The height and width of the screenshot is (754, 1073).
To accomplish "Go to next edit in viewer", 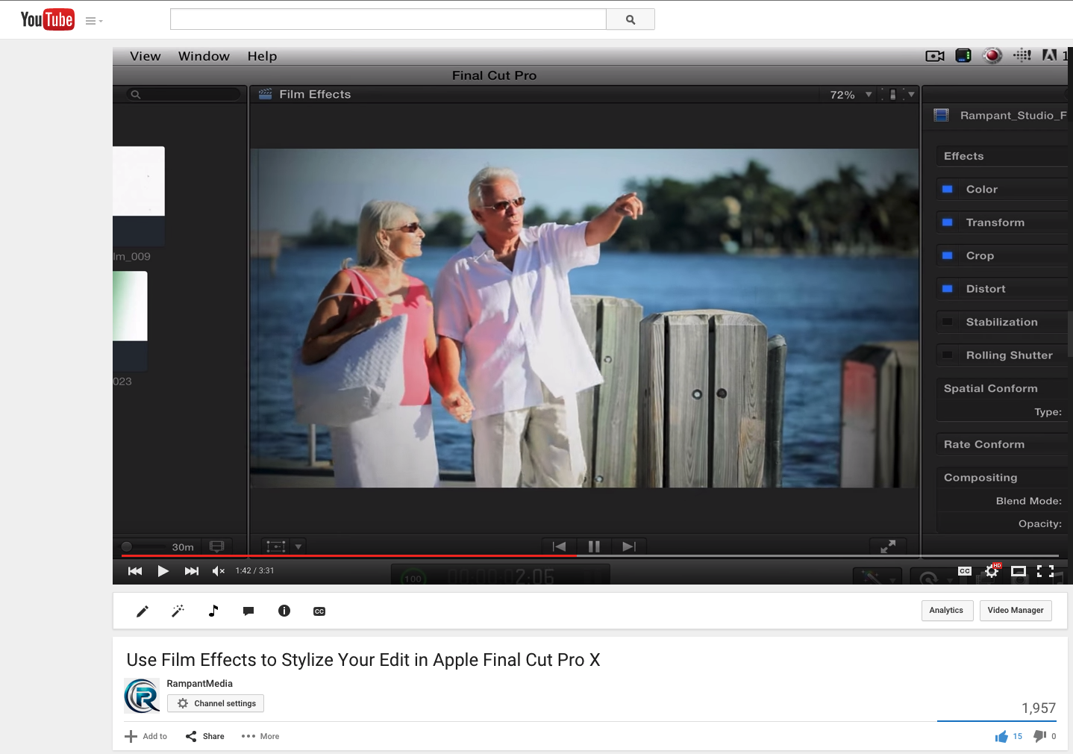I will click(629, 546).
